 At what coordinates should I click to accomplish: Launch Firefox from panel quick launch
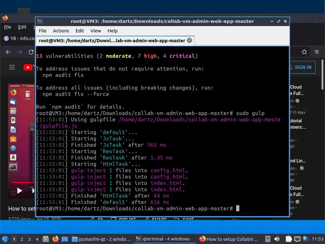click(x=55, y=239)
